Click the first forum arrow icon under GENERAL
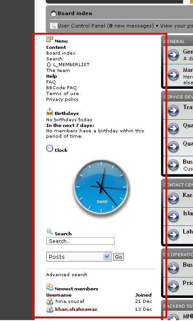The width and height of the screenshot is (193, 321). coord(173,55)
